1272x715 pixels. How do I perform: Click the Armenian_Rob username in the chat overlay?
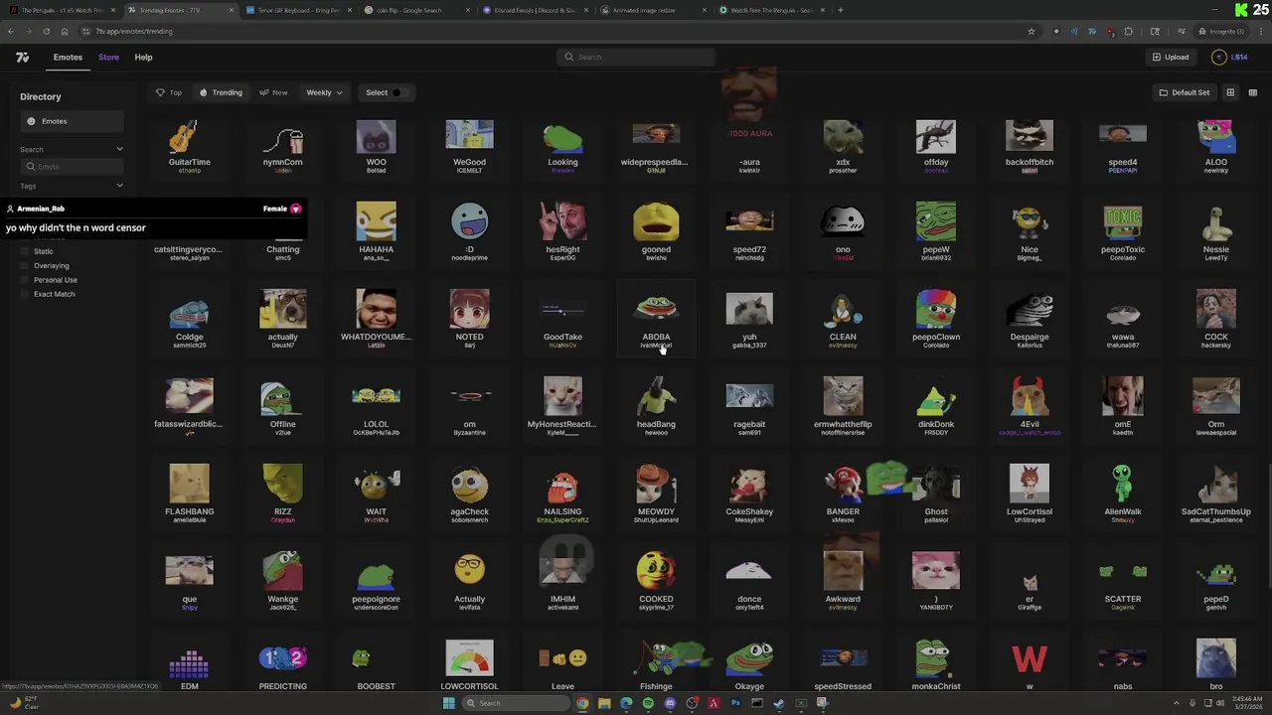click(41, 209)
